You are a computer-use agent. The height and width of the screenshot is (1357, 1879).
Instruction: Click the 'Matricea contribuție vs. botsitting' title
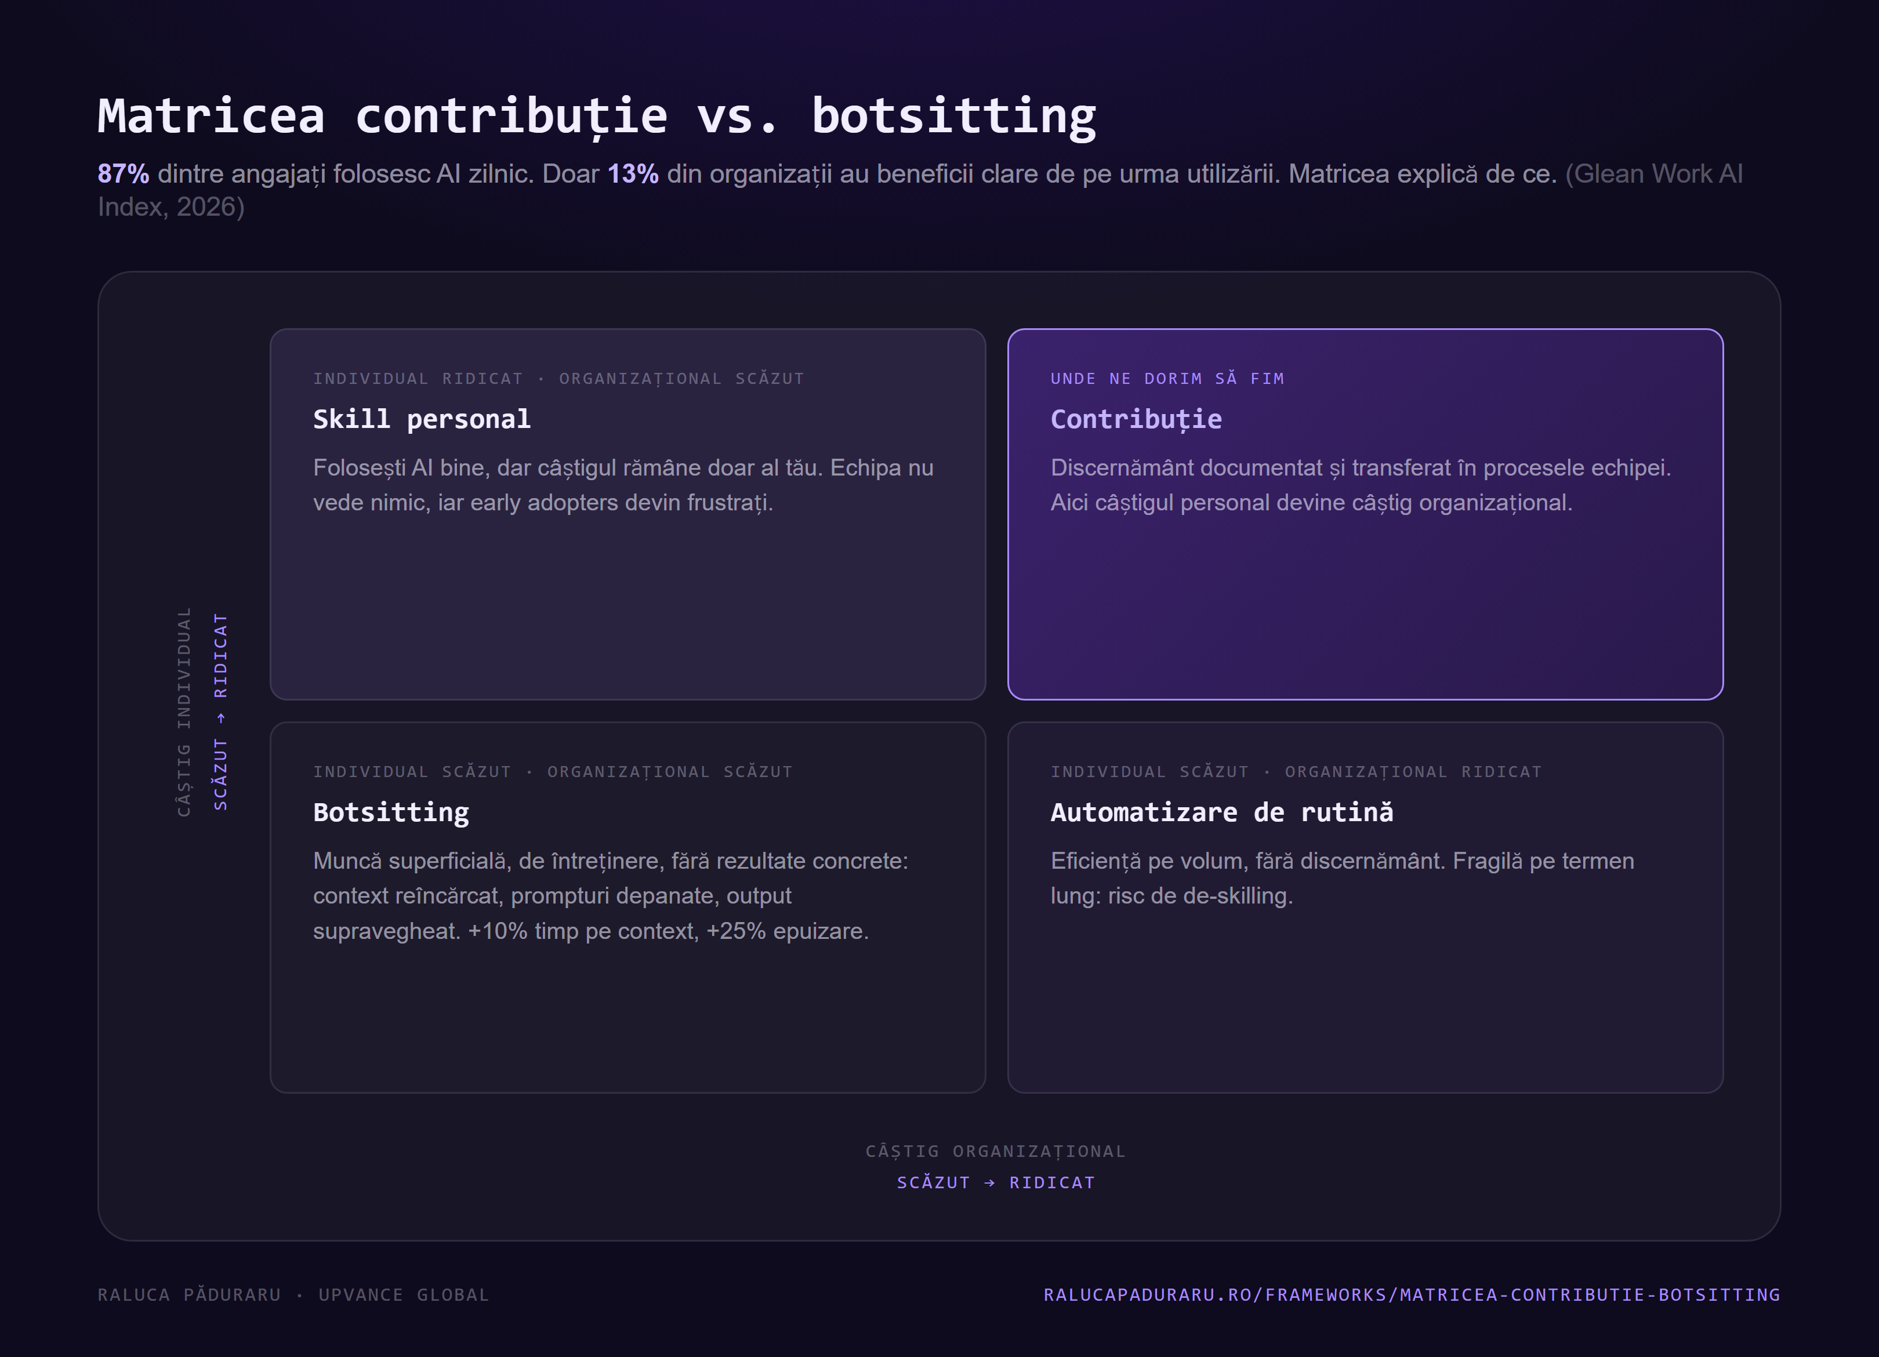pos(597,116)
